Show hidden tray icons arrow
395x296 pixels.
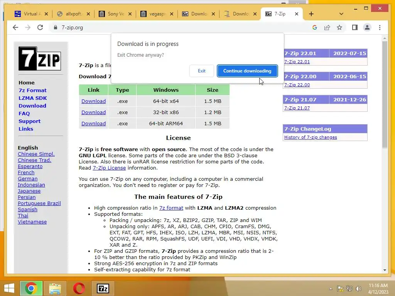331,289
